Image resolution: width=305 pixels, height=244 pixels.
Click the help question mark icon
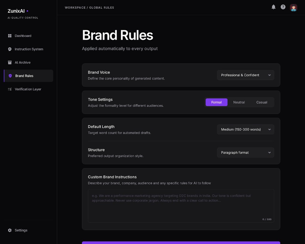tap(283, 7)
